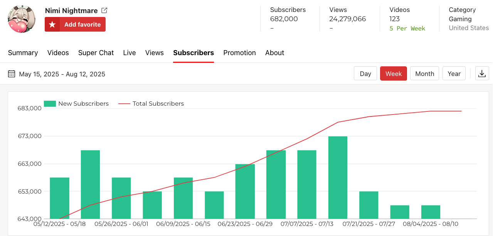Click the download chart data icon
Viewport: 493px width, 236px height.
point(482,74)
